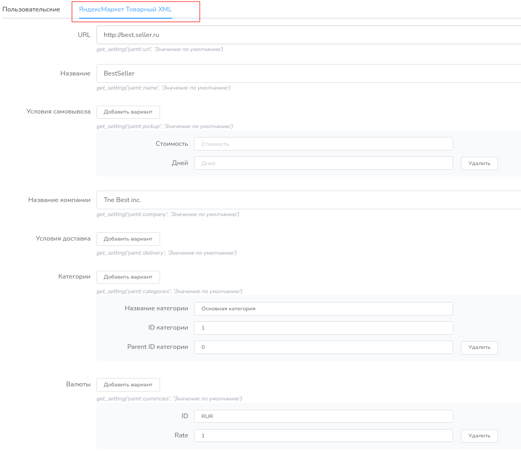
Task: Click the Стоимость input field
Action: (323, 144)
